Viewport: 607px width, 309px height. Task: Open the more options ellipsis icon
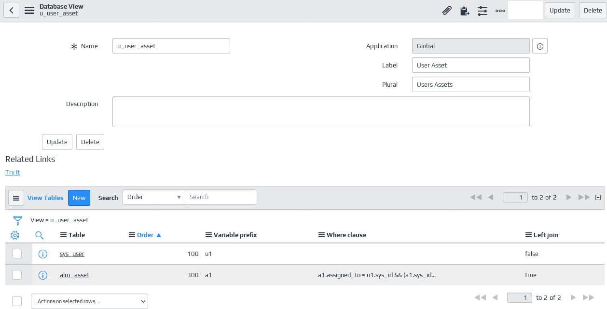[500, 10]
